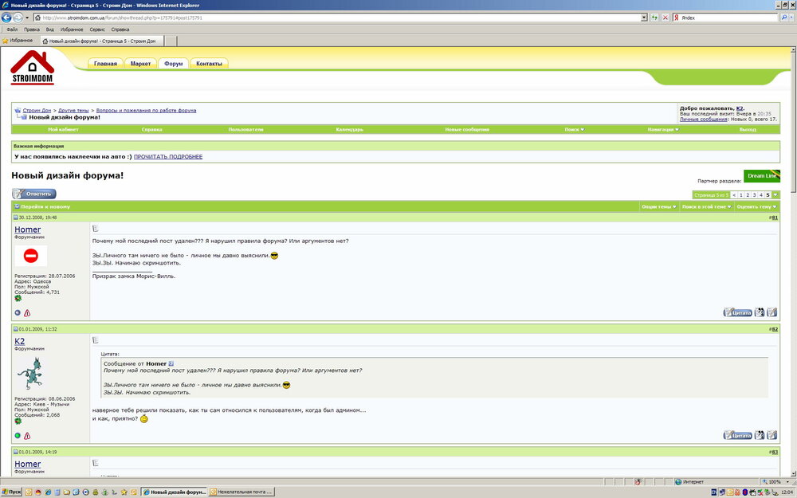Open the Правка menu
This screenshot has height=498, width=797.
pos(32,29)
